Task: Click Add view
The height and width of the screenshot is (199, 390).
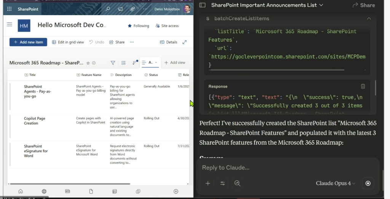Action: [175, 63]
